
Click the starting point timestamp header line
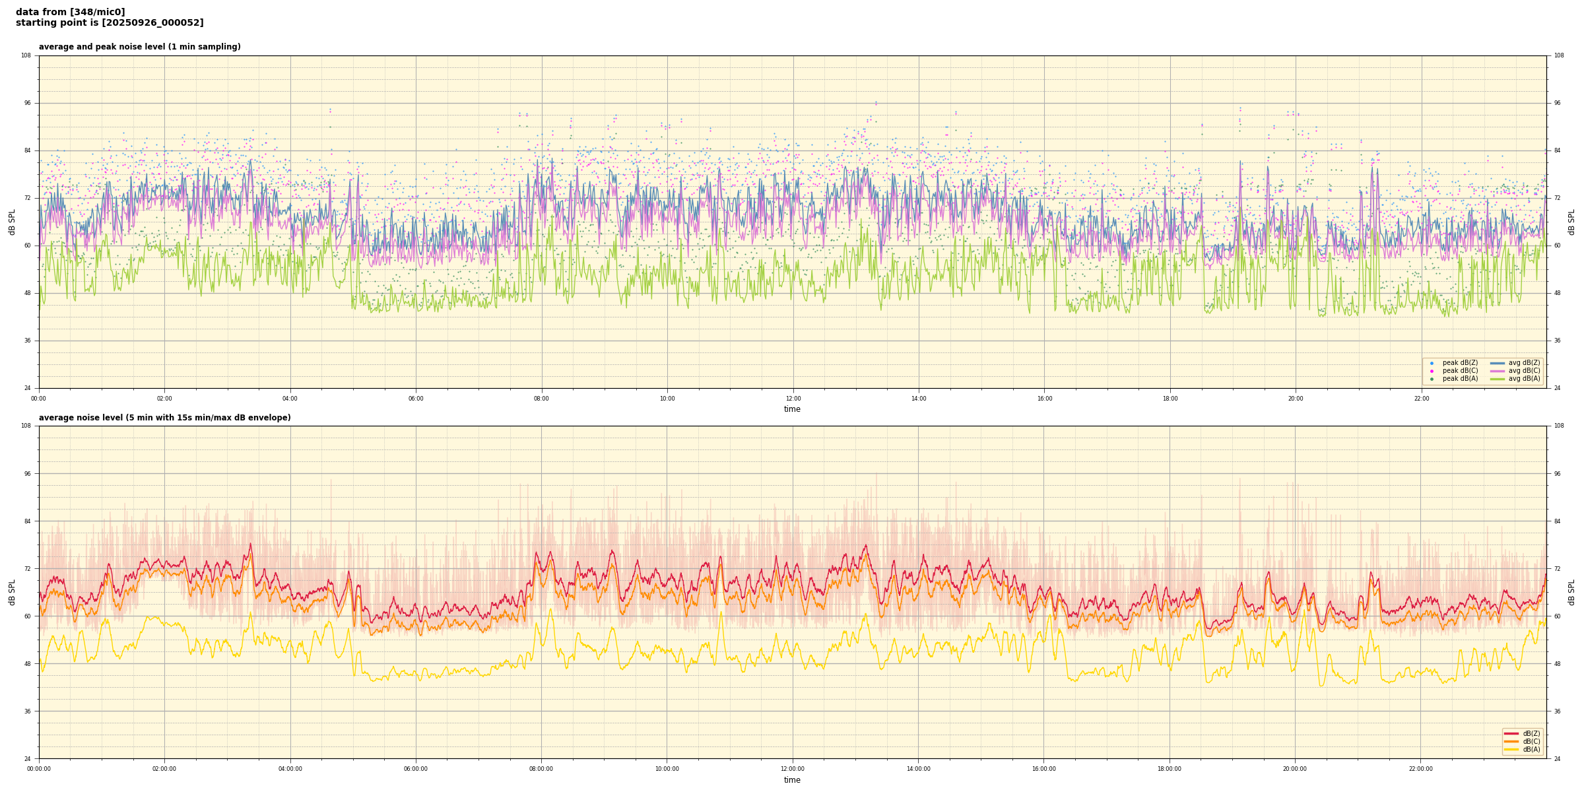pyautogui.click(x=110, y=22)
